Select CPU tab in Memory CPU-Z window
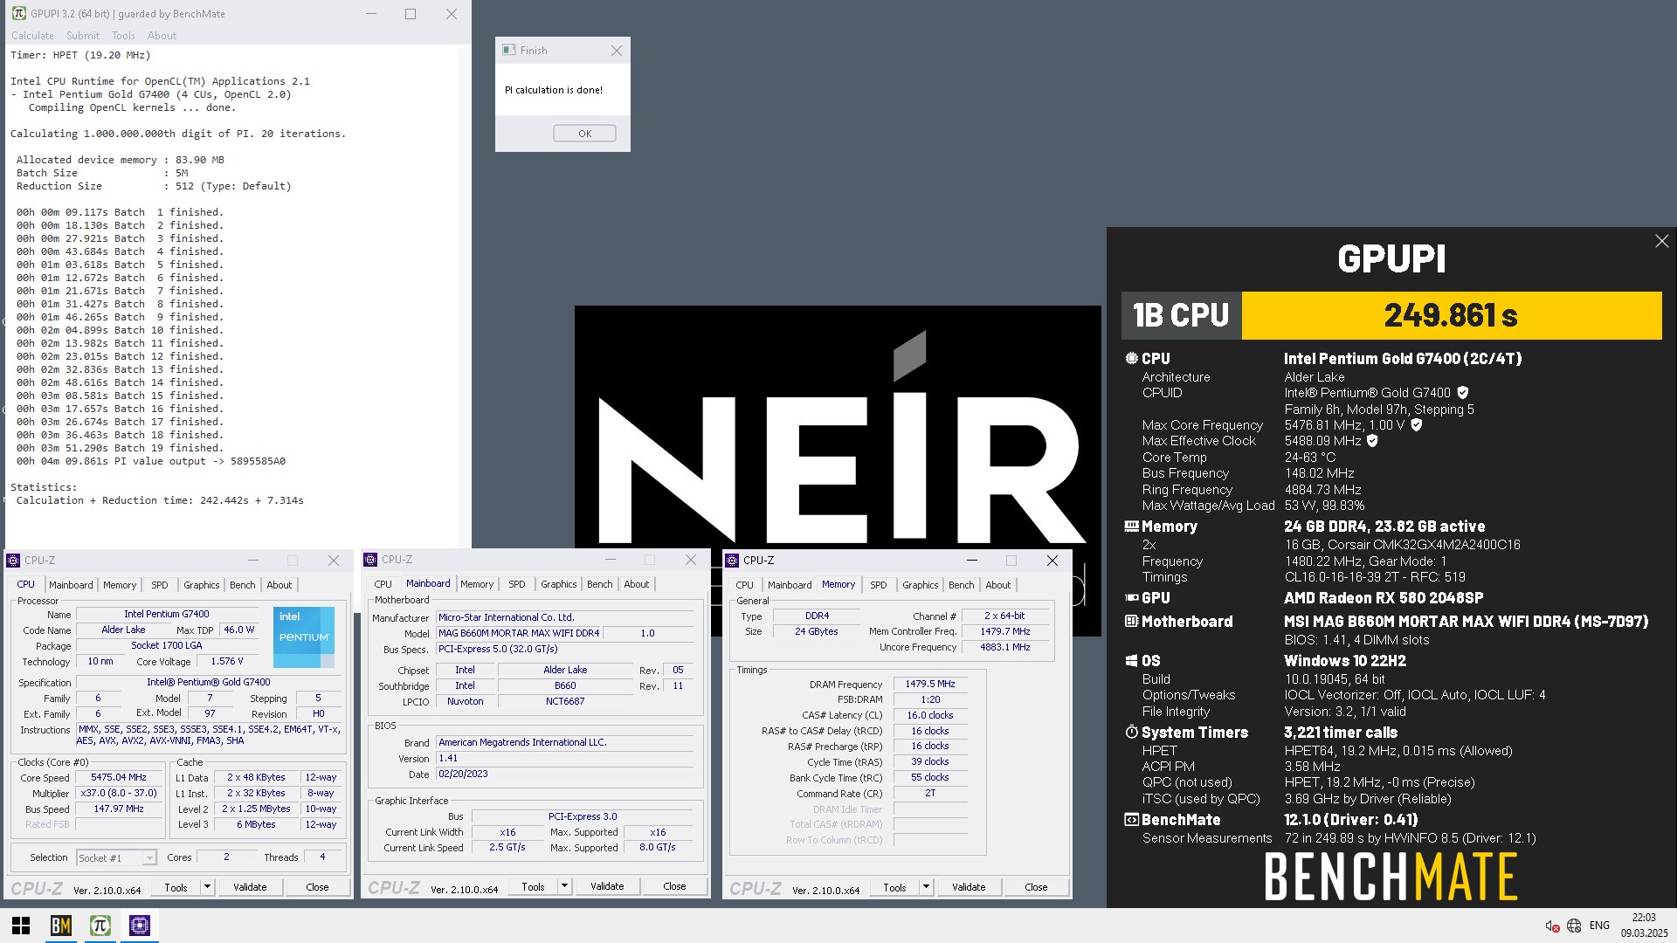Image resolution: width=1677 pixels, height=943 pixels. click(x=745, y=585)
